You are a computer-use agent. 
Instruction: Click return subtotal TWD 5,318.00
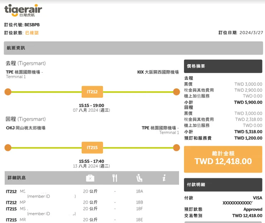click(x=248, y=132)
